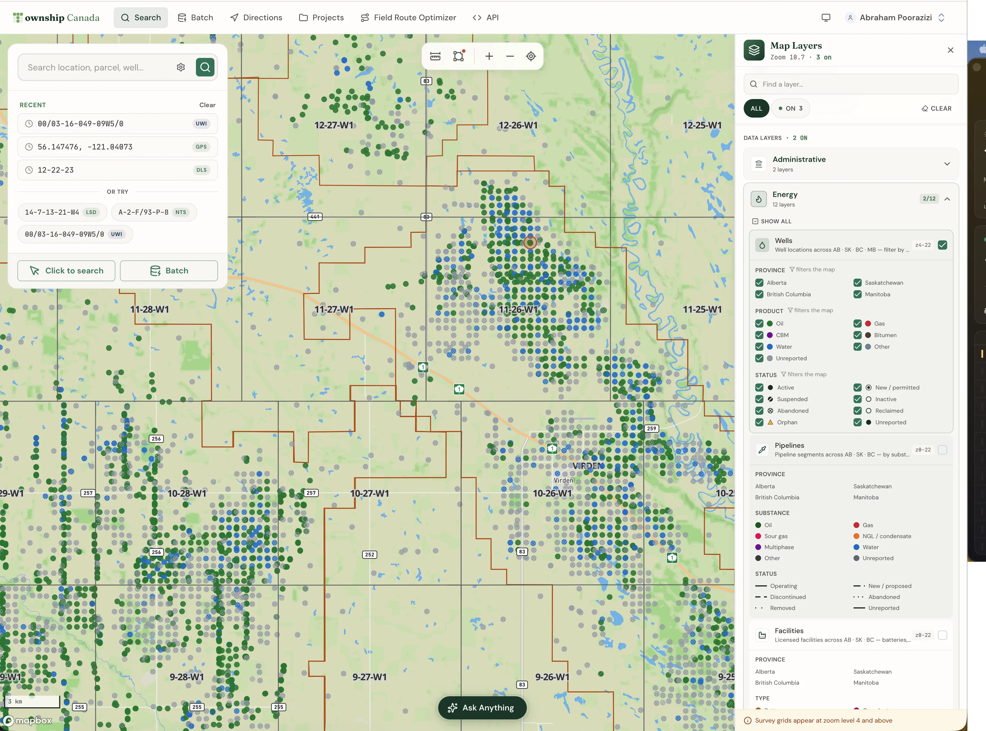Click the Mapbox logo
Image resolution: width=986 pixels, height=731 pixels.
(28, 720)
